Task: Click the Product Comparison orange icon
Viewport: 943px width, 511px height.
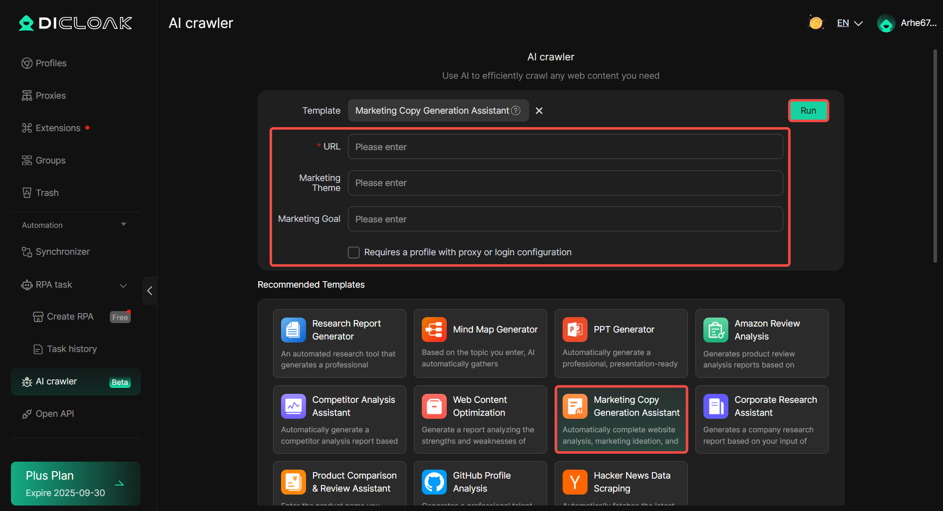Action: coord(294,482)
